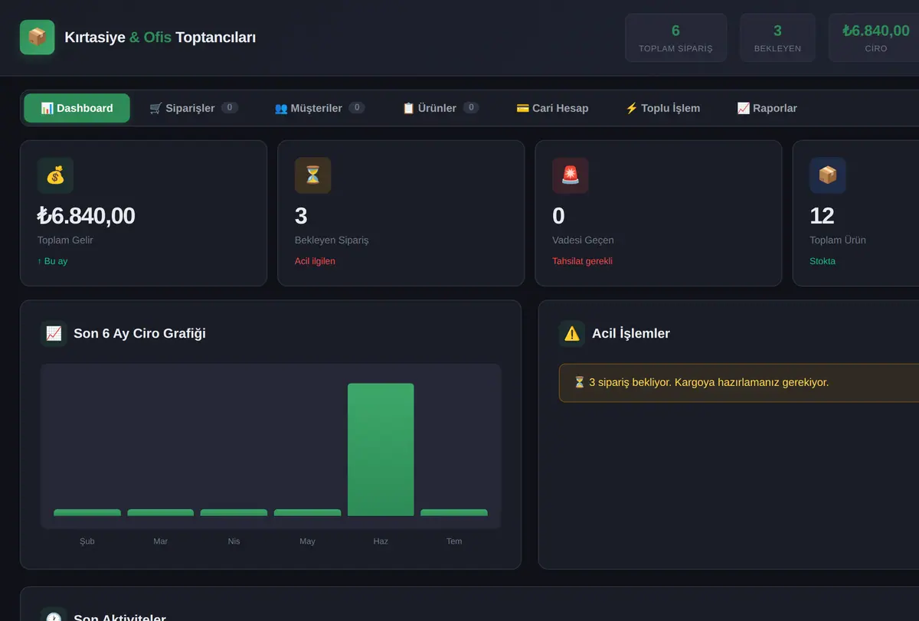Click the "Tahsilat gerekli" text
The height and width of the screenshot is (621, 919).
click(x=582, y=261)
